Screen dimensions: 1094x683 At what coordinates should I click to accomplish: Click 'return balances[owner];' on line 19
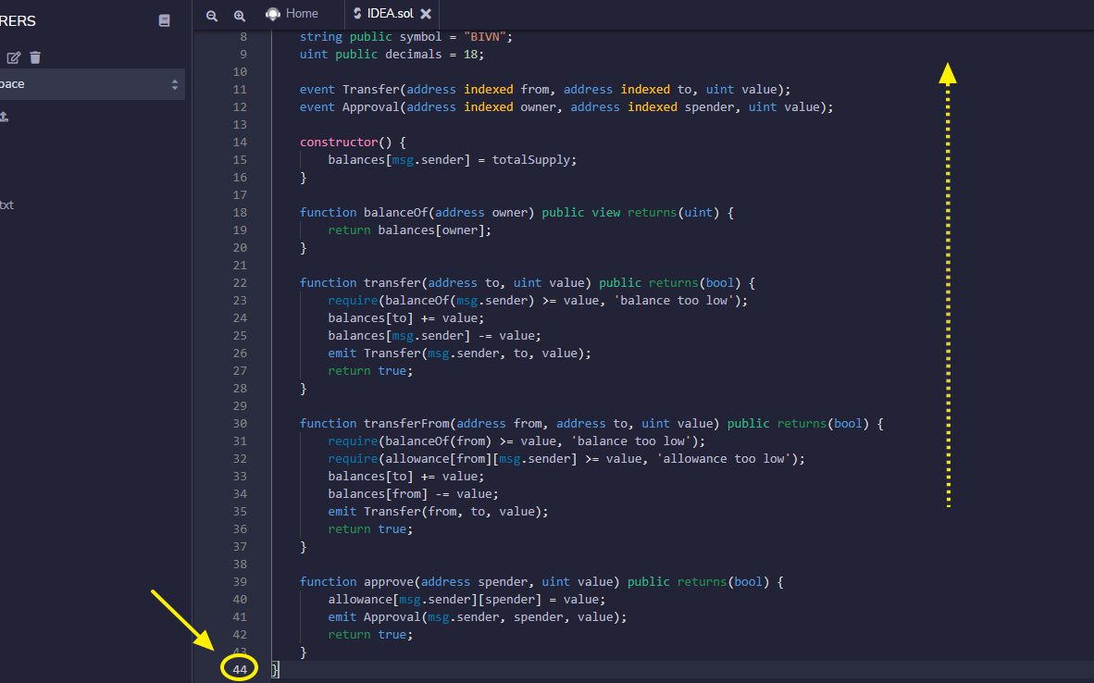coord(409,230)
